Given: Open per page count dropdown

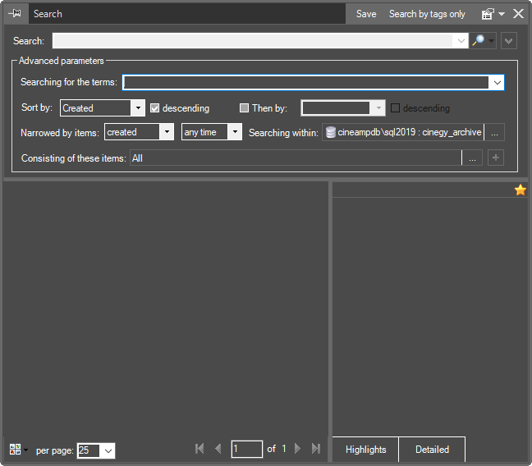Looking at the screenshot, I should tap(108, 451).
